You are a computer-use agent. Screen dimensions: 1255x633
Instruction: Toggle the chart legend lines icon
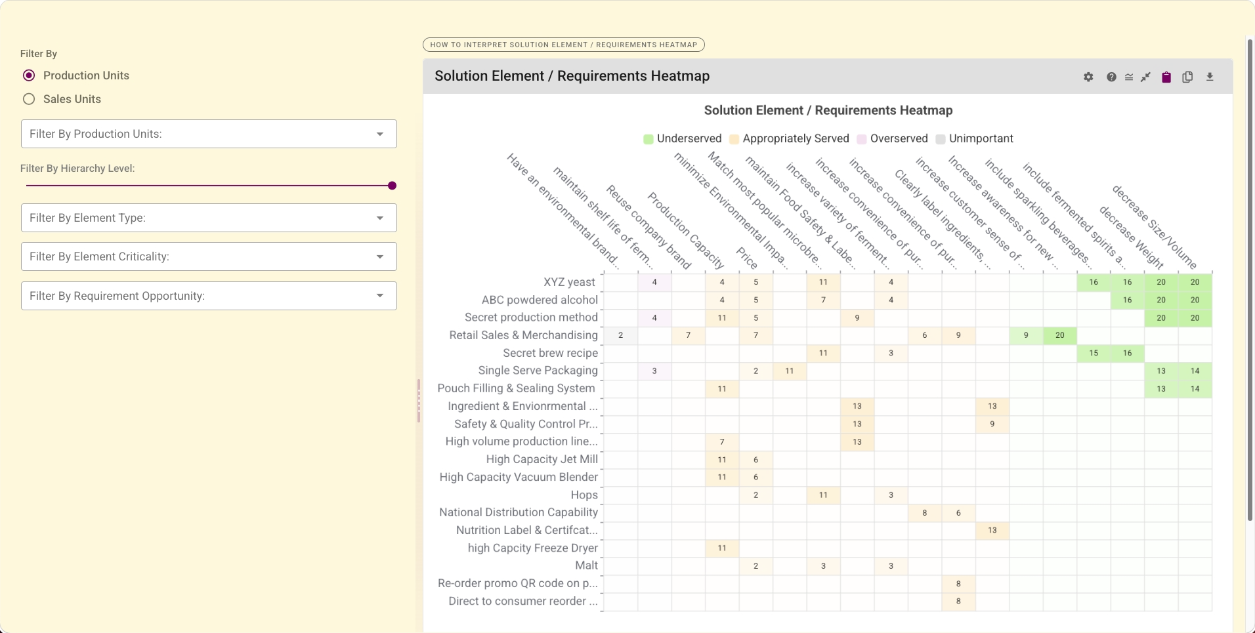(x=1129, y=77)
